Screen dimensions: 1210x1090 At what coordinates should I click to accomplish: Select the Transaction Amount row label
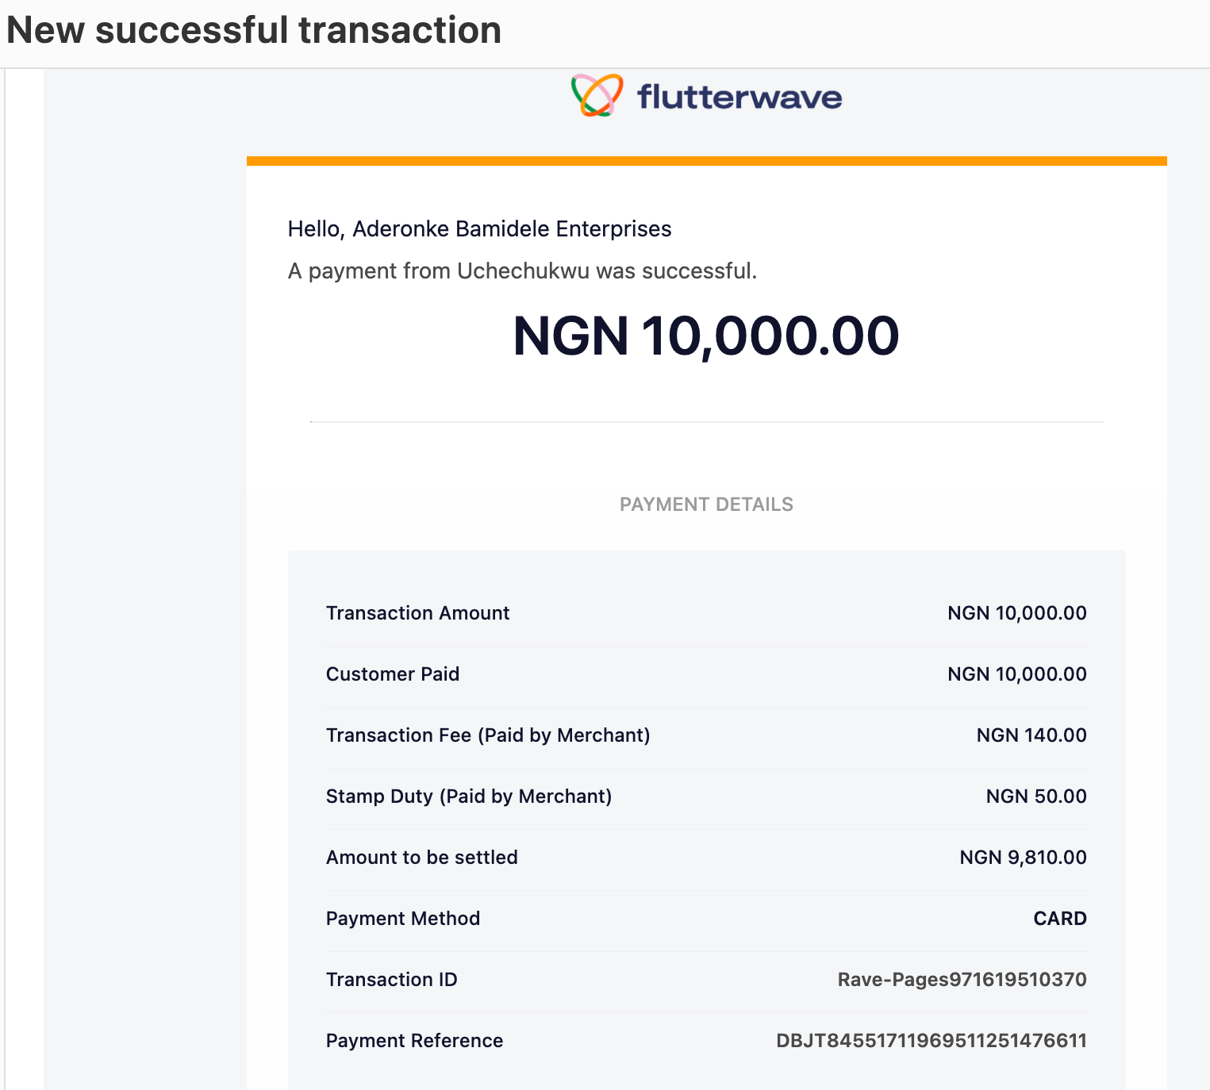tap(417, 613)
